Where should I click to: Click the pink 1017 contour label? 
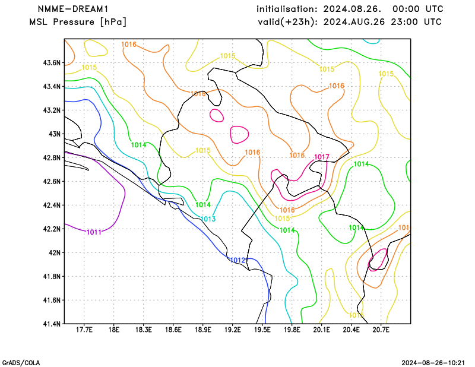tap(322, 157)
